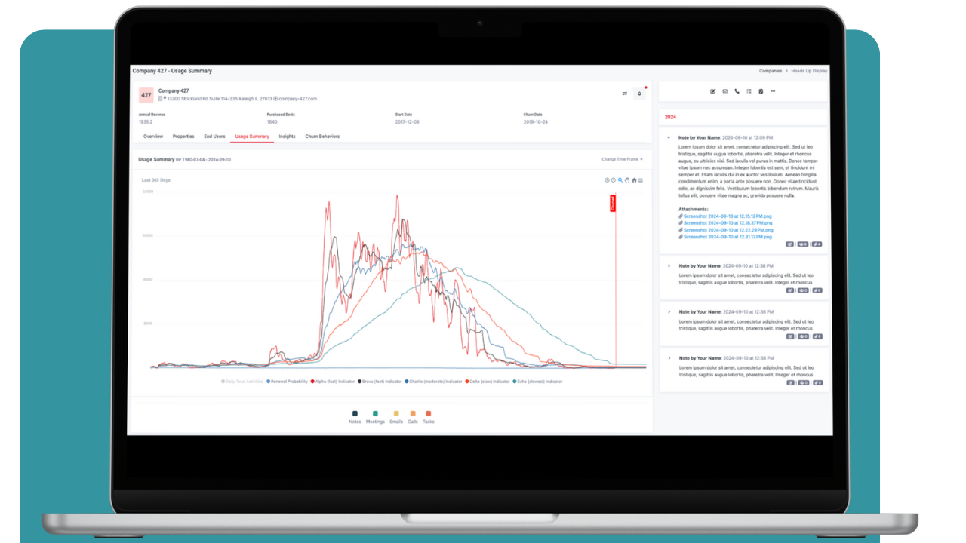Open the End Users tab
The height and width of the screenshot is (543, 966).
(x=214, y=137)
